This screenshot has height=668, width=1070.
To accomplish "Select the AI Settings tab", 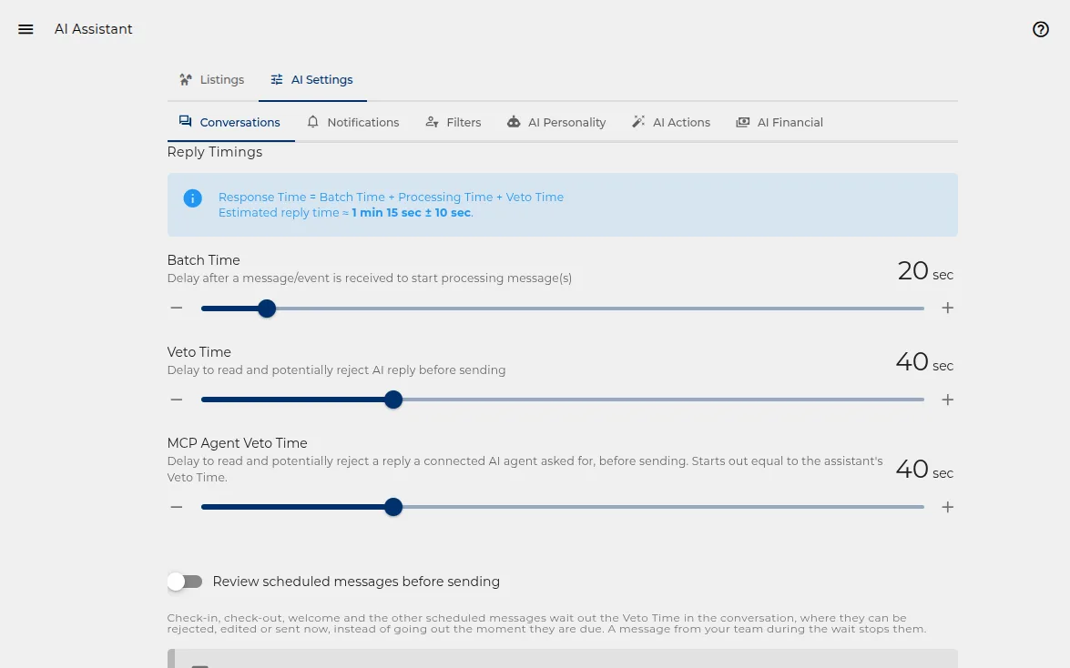I will [311, 80].
